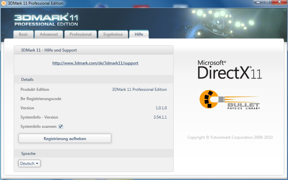The height and width of the screenshot is (180, 288).
Task: Click the Futuremark copyright text
Action: point(230,137)
